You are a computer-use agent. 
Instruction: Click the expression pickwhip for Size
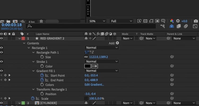[x=172, y=57]
